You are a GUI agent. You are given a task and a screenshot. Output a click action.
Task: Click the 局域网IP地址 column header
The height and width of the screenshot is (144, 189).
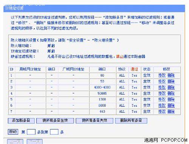tap(30, 69)
